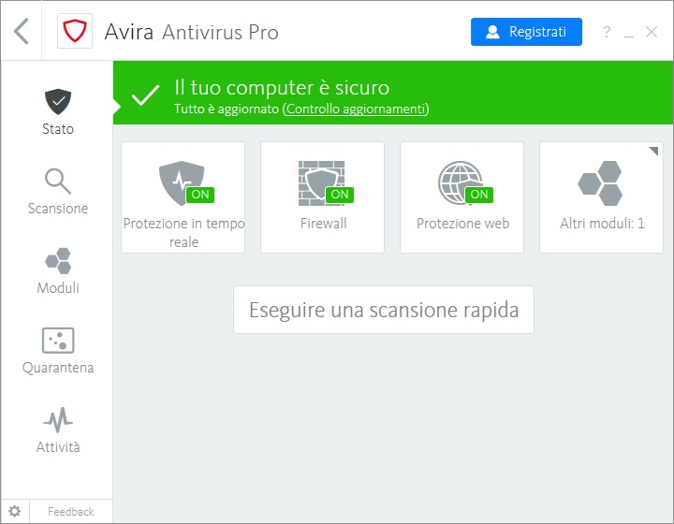The height and width of the screenshot is (524, 674).
Task: Click the Avira red shield logo
Action: 73,32
